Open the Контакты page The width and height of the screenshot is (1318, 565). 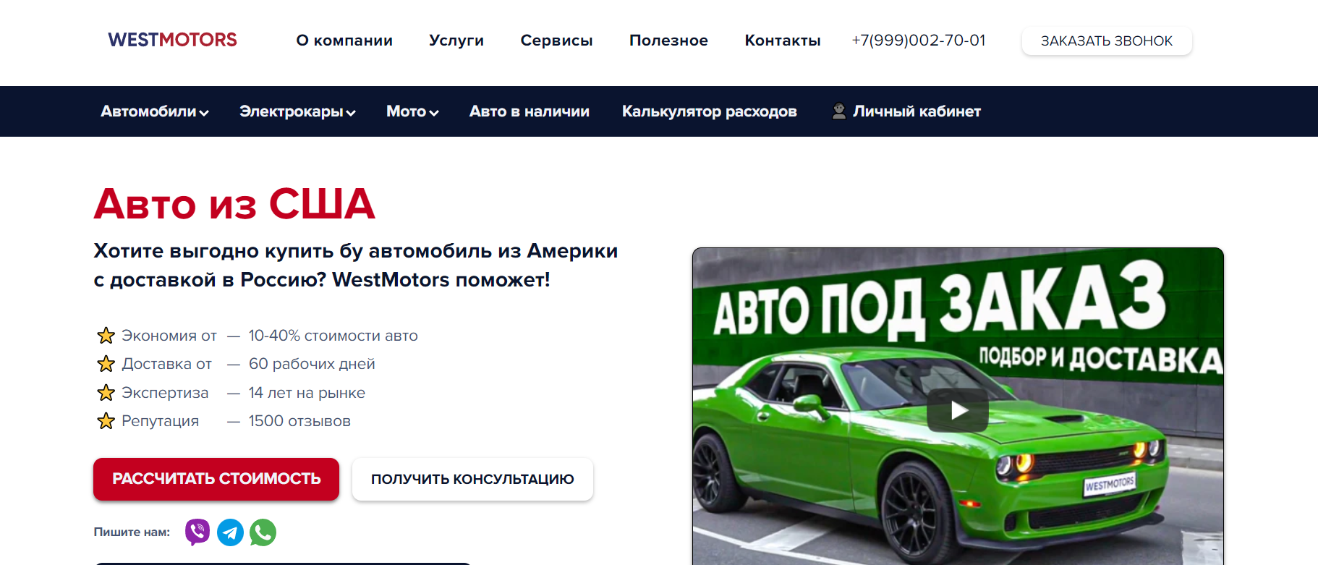(783, 41)
